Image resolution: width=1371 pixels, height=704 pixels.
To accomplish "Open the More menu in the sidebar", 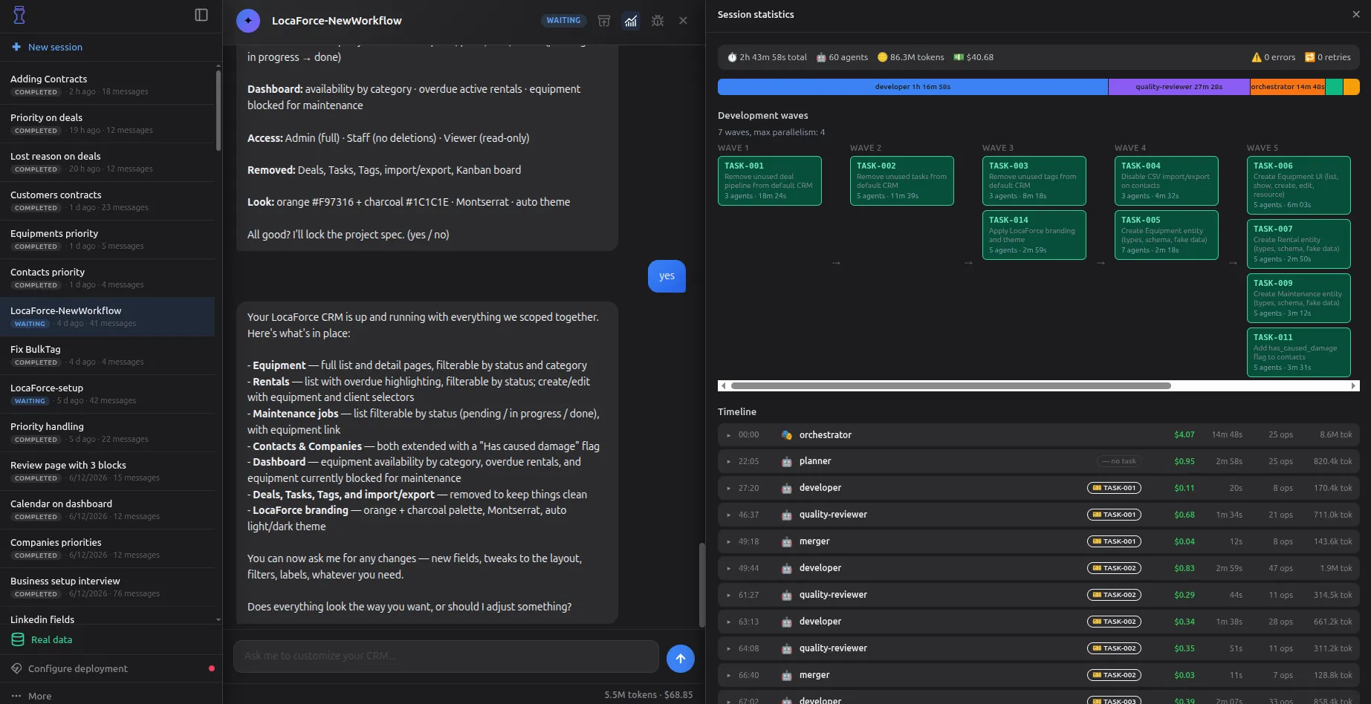I will pos(31,696).
